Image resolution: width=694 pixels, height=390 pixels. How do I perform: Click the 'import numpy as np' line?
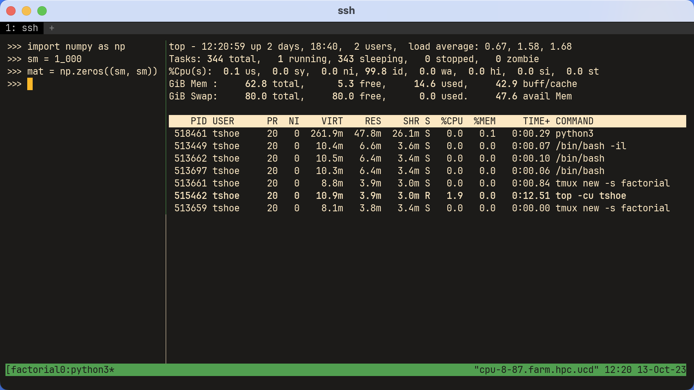point(76,47)
